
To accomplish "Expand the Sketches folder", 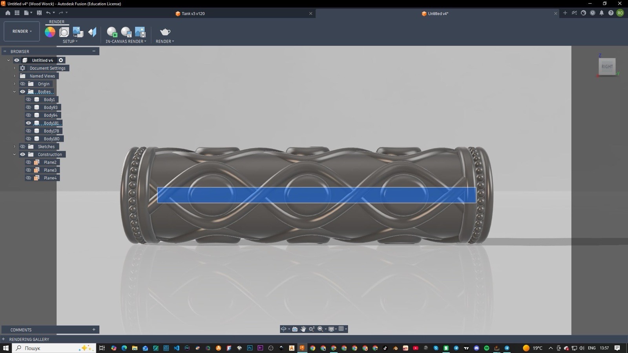I will coord(15,147).
